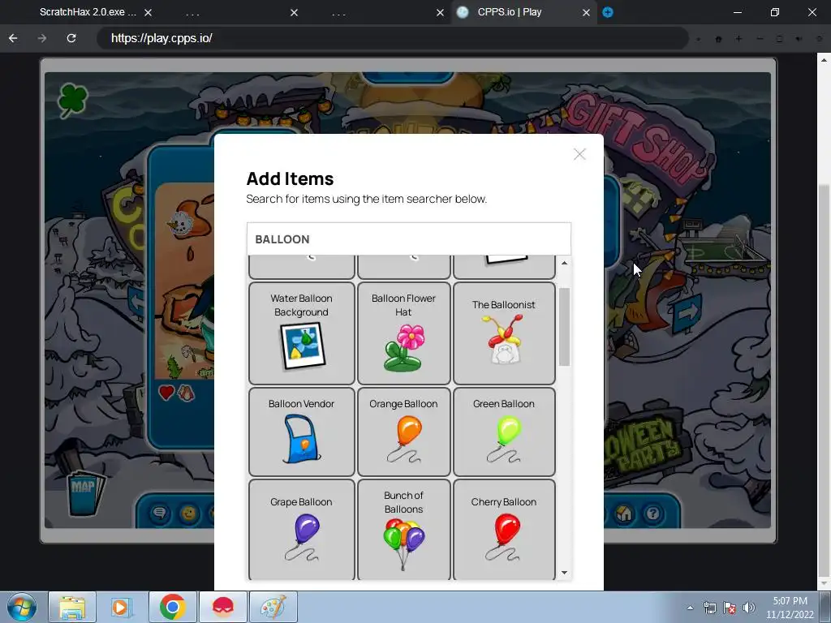This screenshot has width=831, height=623.
Task: Click the address bar with play.cpps.io URL
Action: tap(392, 38)
